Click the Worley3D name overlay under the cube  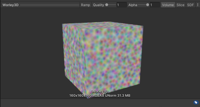(100, 91)
